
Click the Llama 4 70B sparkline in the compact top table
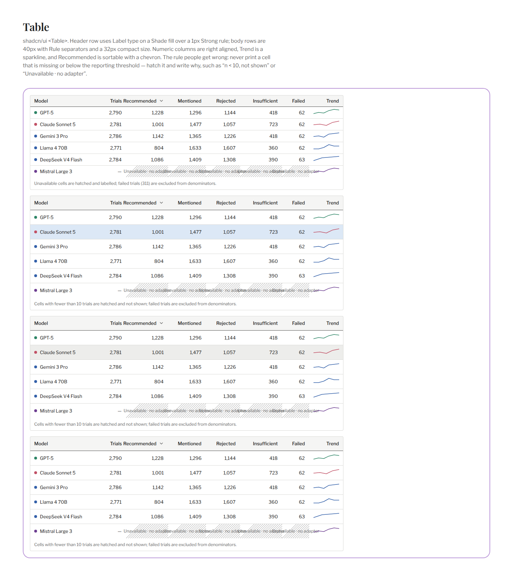point(326,147)
